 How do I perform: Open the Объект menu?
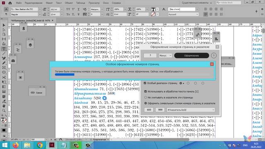point(69,3)
